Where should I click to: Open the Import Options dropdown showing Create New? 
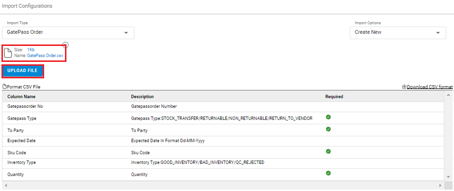point(398,32)
